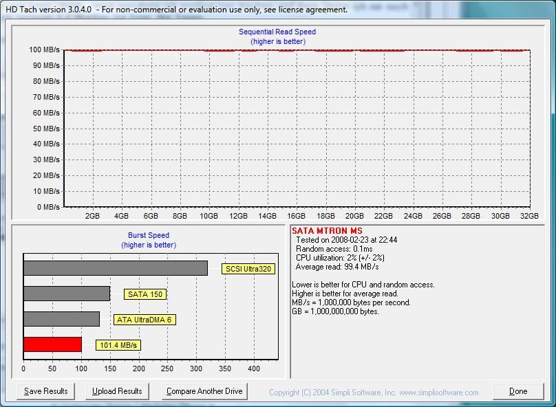
Task: Click the SATA 150 label
Action: point(145,294)
